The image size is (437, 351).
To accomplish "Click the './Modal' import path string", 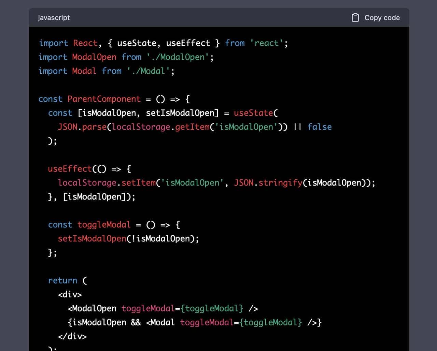I will pos(151,71).
